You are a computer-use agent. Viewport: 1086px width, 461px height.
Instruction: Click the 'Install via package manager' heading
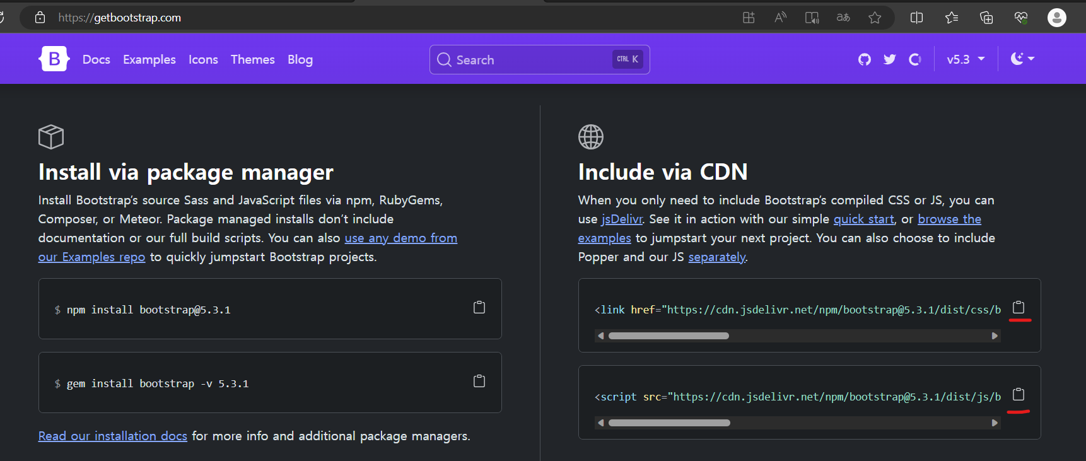[x=186, y=172]
